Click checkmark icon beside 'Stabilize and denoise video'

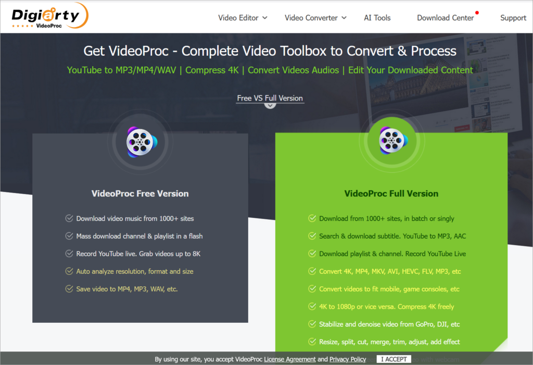point(312,324)
